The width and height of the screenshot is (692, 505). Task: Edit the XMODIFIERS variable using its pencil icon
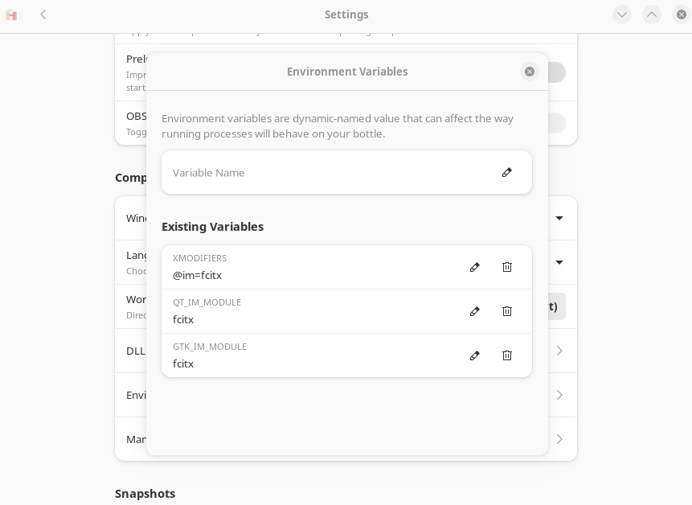point(475,267)
